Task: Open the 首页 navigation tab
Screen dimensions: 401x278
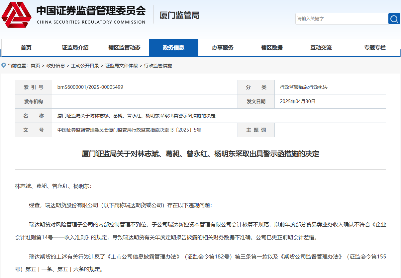Action: [x=26, y=48]
